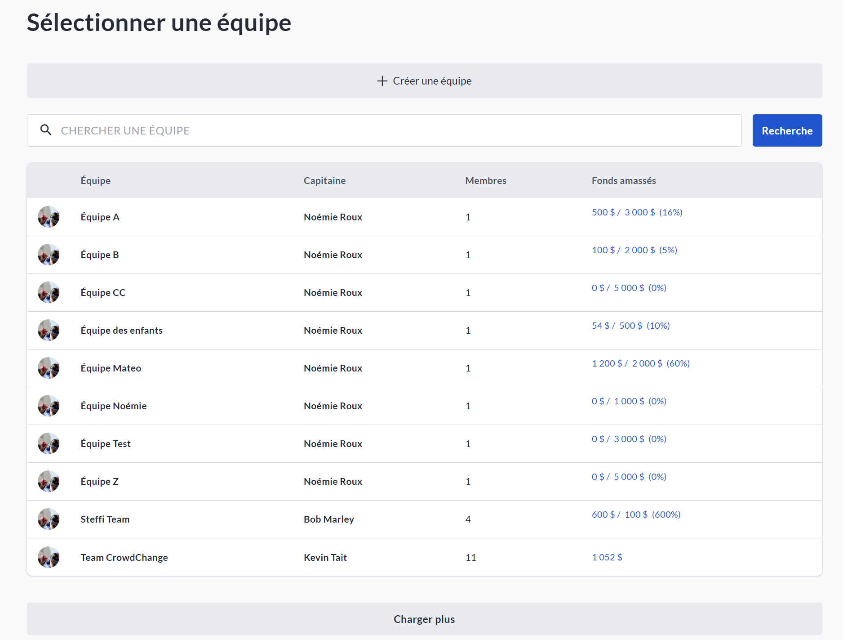Viewport: 843px width, 640px height.
Task: Click the plus icon beside Créer une équipe
Action: (x=382, y=81)
